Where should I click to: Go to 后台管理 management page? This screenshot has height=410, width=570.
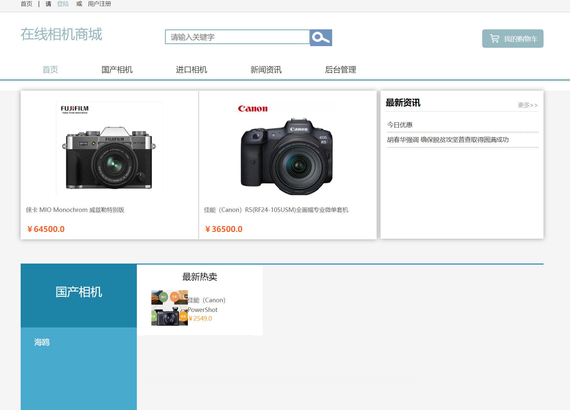[341, 70]
